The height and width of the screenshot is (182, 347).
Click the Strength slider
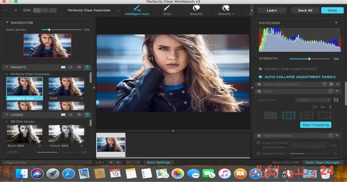pyautogui.click(x=309, y=59)
